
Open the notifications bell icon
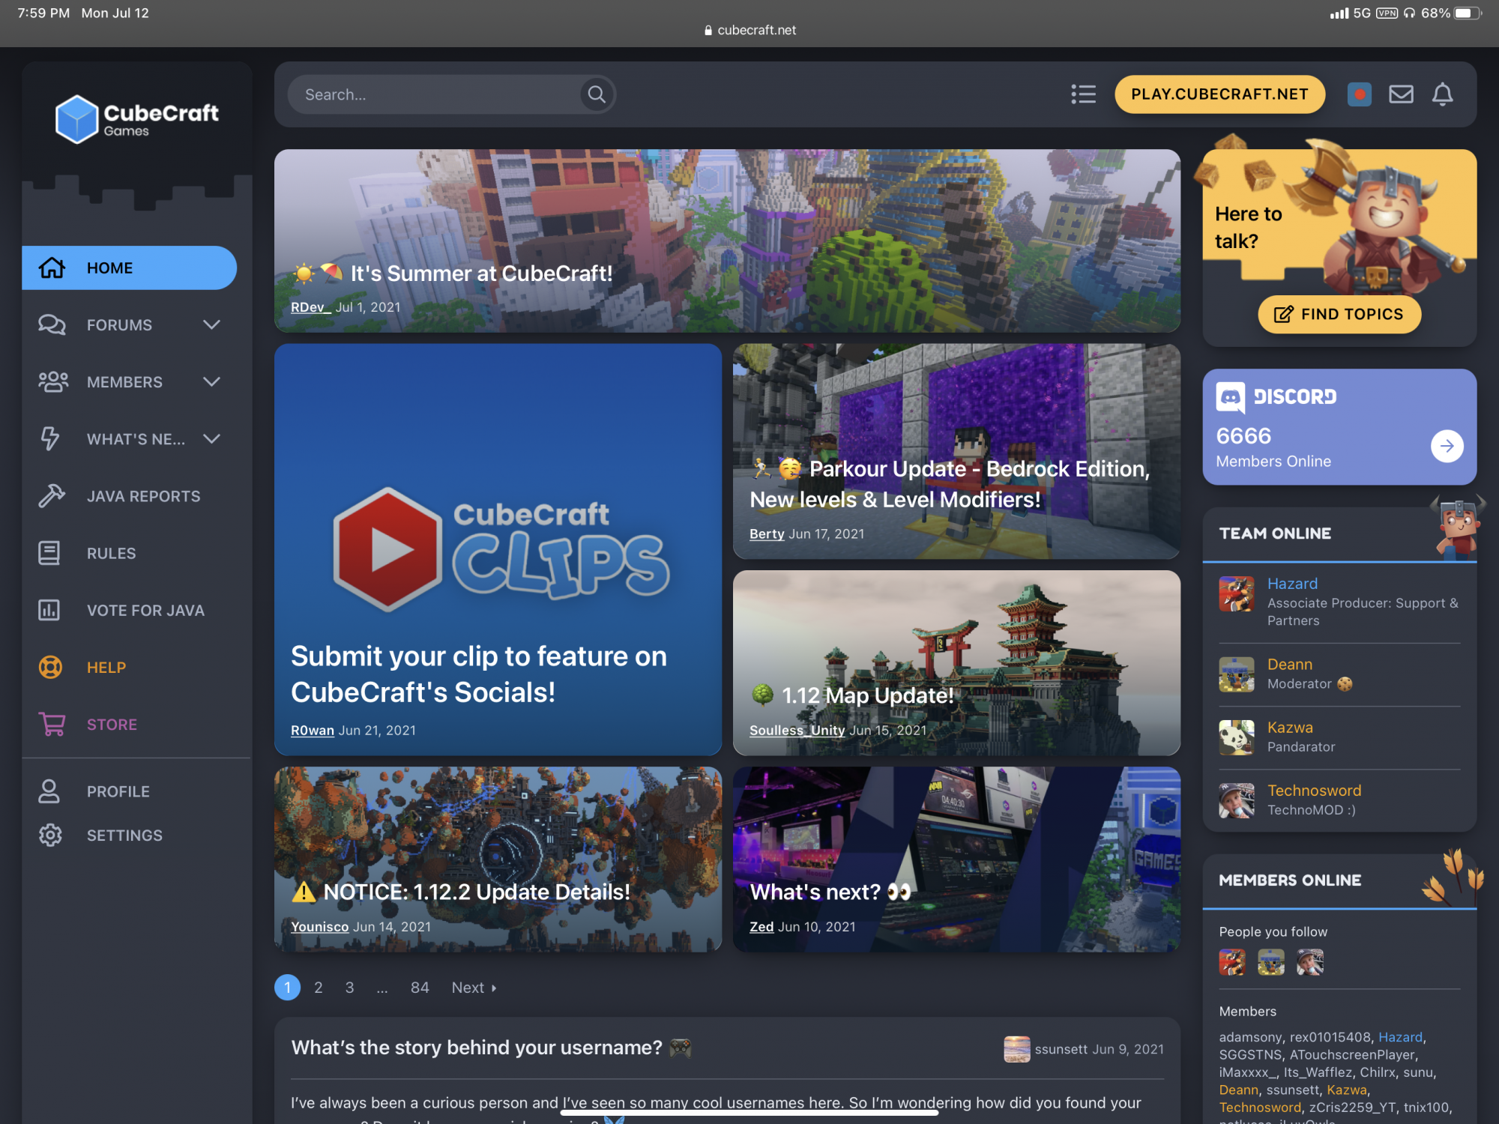(1443, 94)
